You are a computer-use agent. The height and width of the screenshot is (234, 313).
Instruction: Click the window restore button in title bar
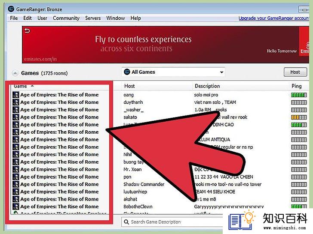[x=304, y=9]
